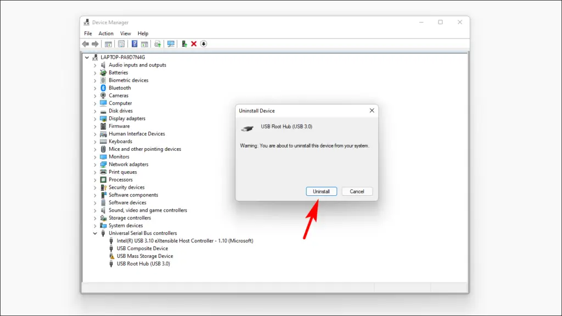
Task: Click the blue Help question mark icon
Action: (x=134, y=44)
